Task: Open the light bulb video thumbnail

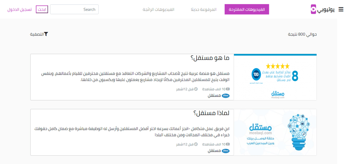Action: 275,132
